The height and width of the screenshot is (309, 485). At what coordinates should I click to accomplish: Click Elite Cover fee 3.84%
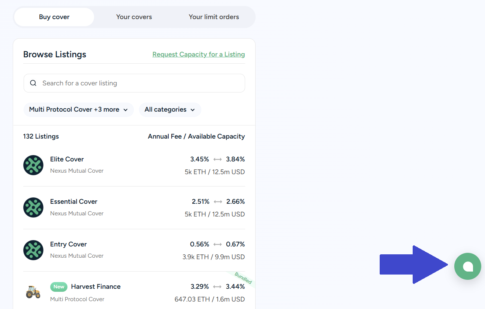point(235,159)
